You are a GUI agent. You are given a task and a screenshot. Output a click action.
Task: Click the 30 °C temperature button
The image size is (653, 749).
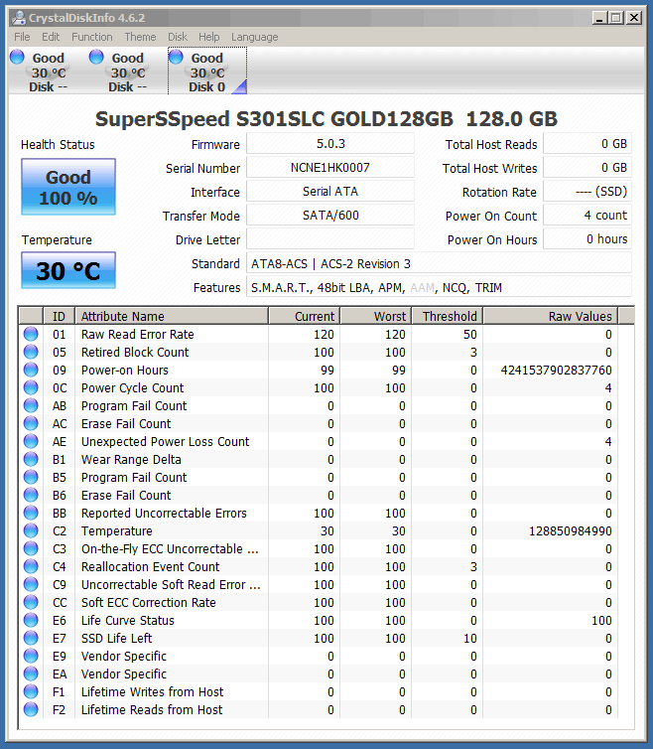coord(68,271)
